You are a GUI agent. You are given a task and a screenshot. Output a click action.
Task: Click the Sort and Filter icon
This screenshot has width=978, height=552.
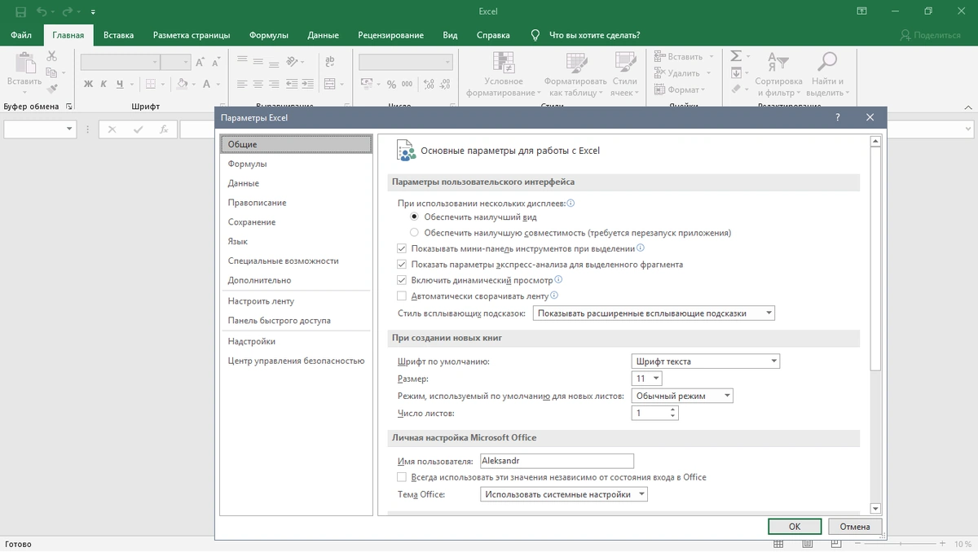coord(778,63)
